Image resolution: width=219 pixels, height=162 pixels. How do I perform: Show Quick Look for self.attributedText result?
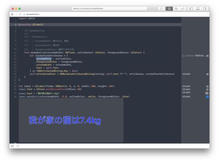(x=207, y=74)
